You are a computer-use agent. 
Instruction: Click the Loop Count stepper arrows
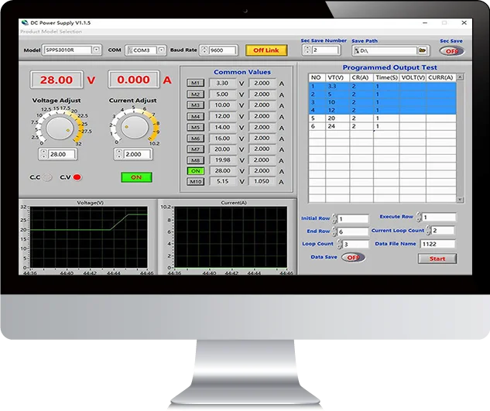pos(339,244)
